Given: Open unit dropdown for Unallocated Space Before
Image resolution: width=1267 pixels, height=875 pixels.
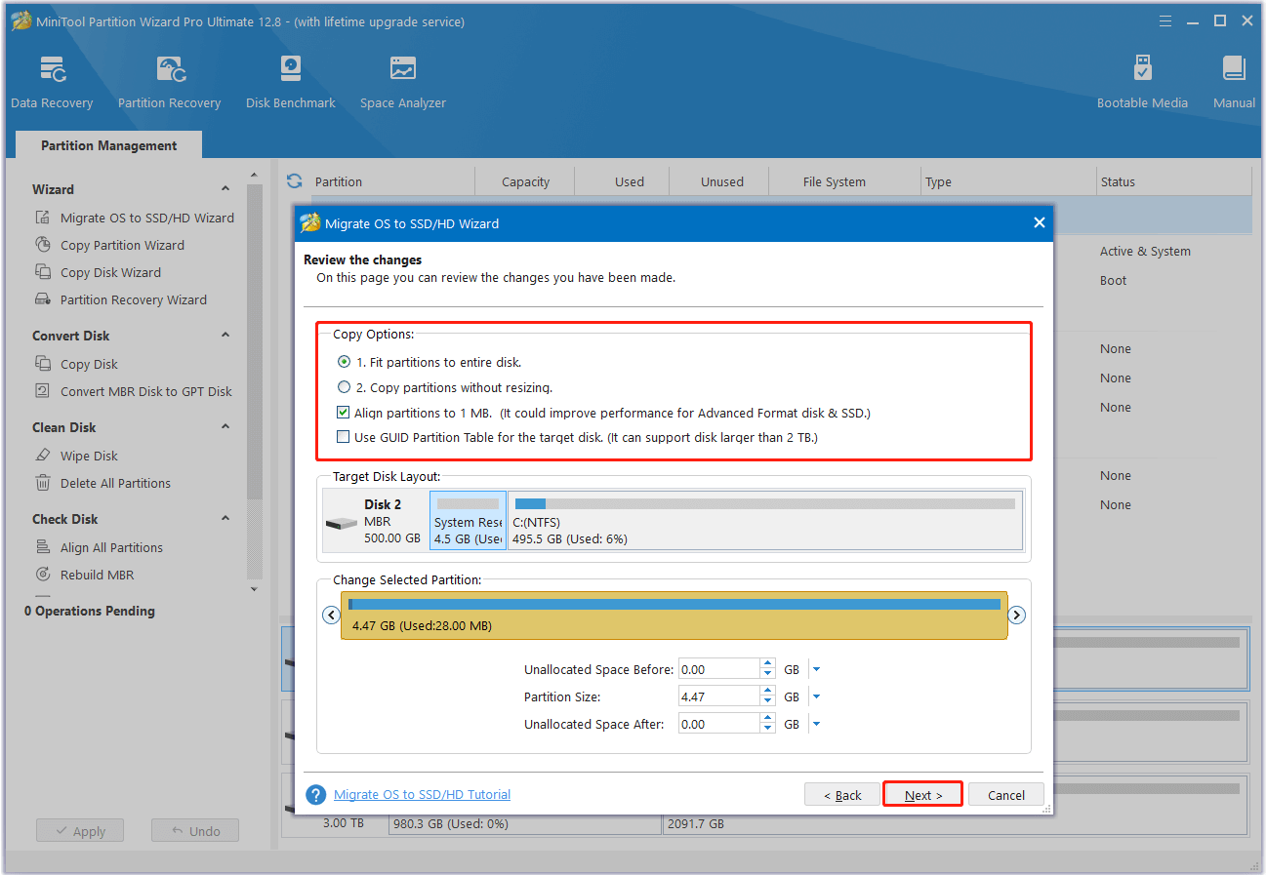Looking at the screenshot, I should click(817, 669).
